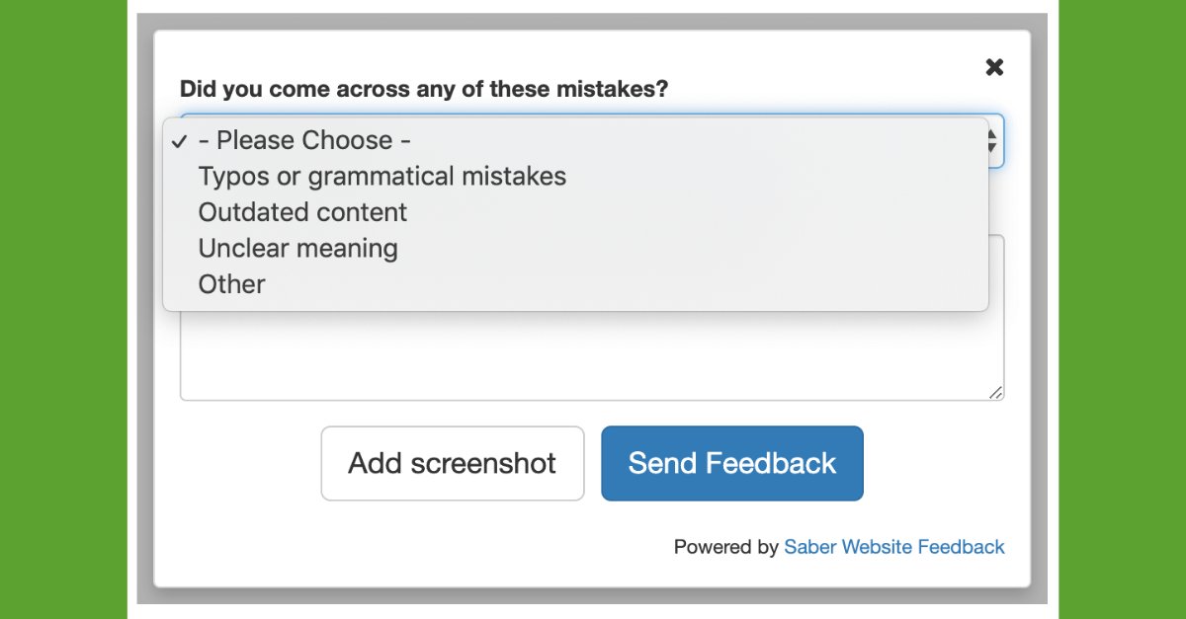Click the select box up-down arrows
The width and height of the screenshot is (1186, 619).
(992, 141)
